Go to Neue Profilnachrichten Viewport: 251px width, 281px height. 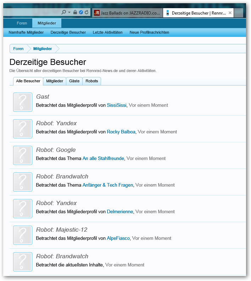(x=149, y=32)
